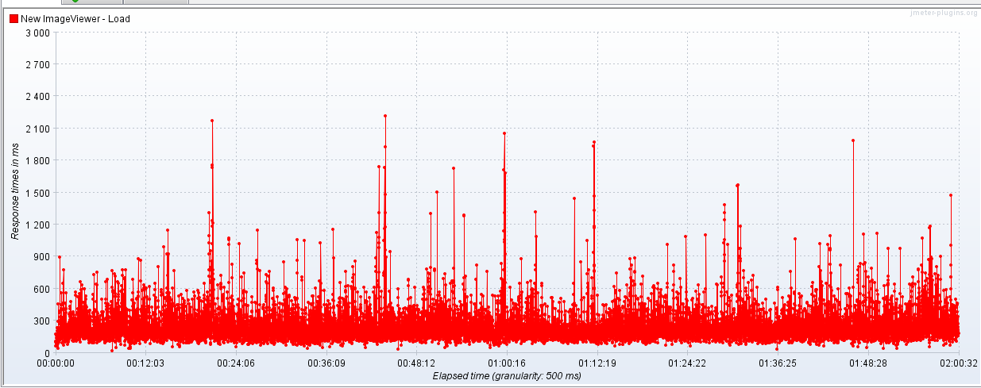Click the 300 y-axis tick label
This screenshot has height=388, width=981.
click(x=42, y=321)
